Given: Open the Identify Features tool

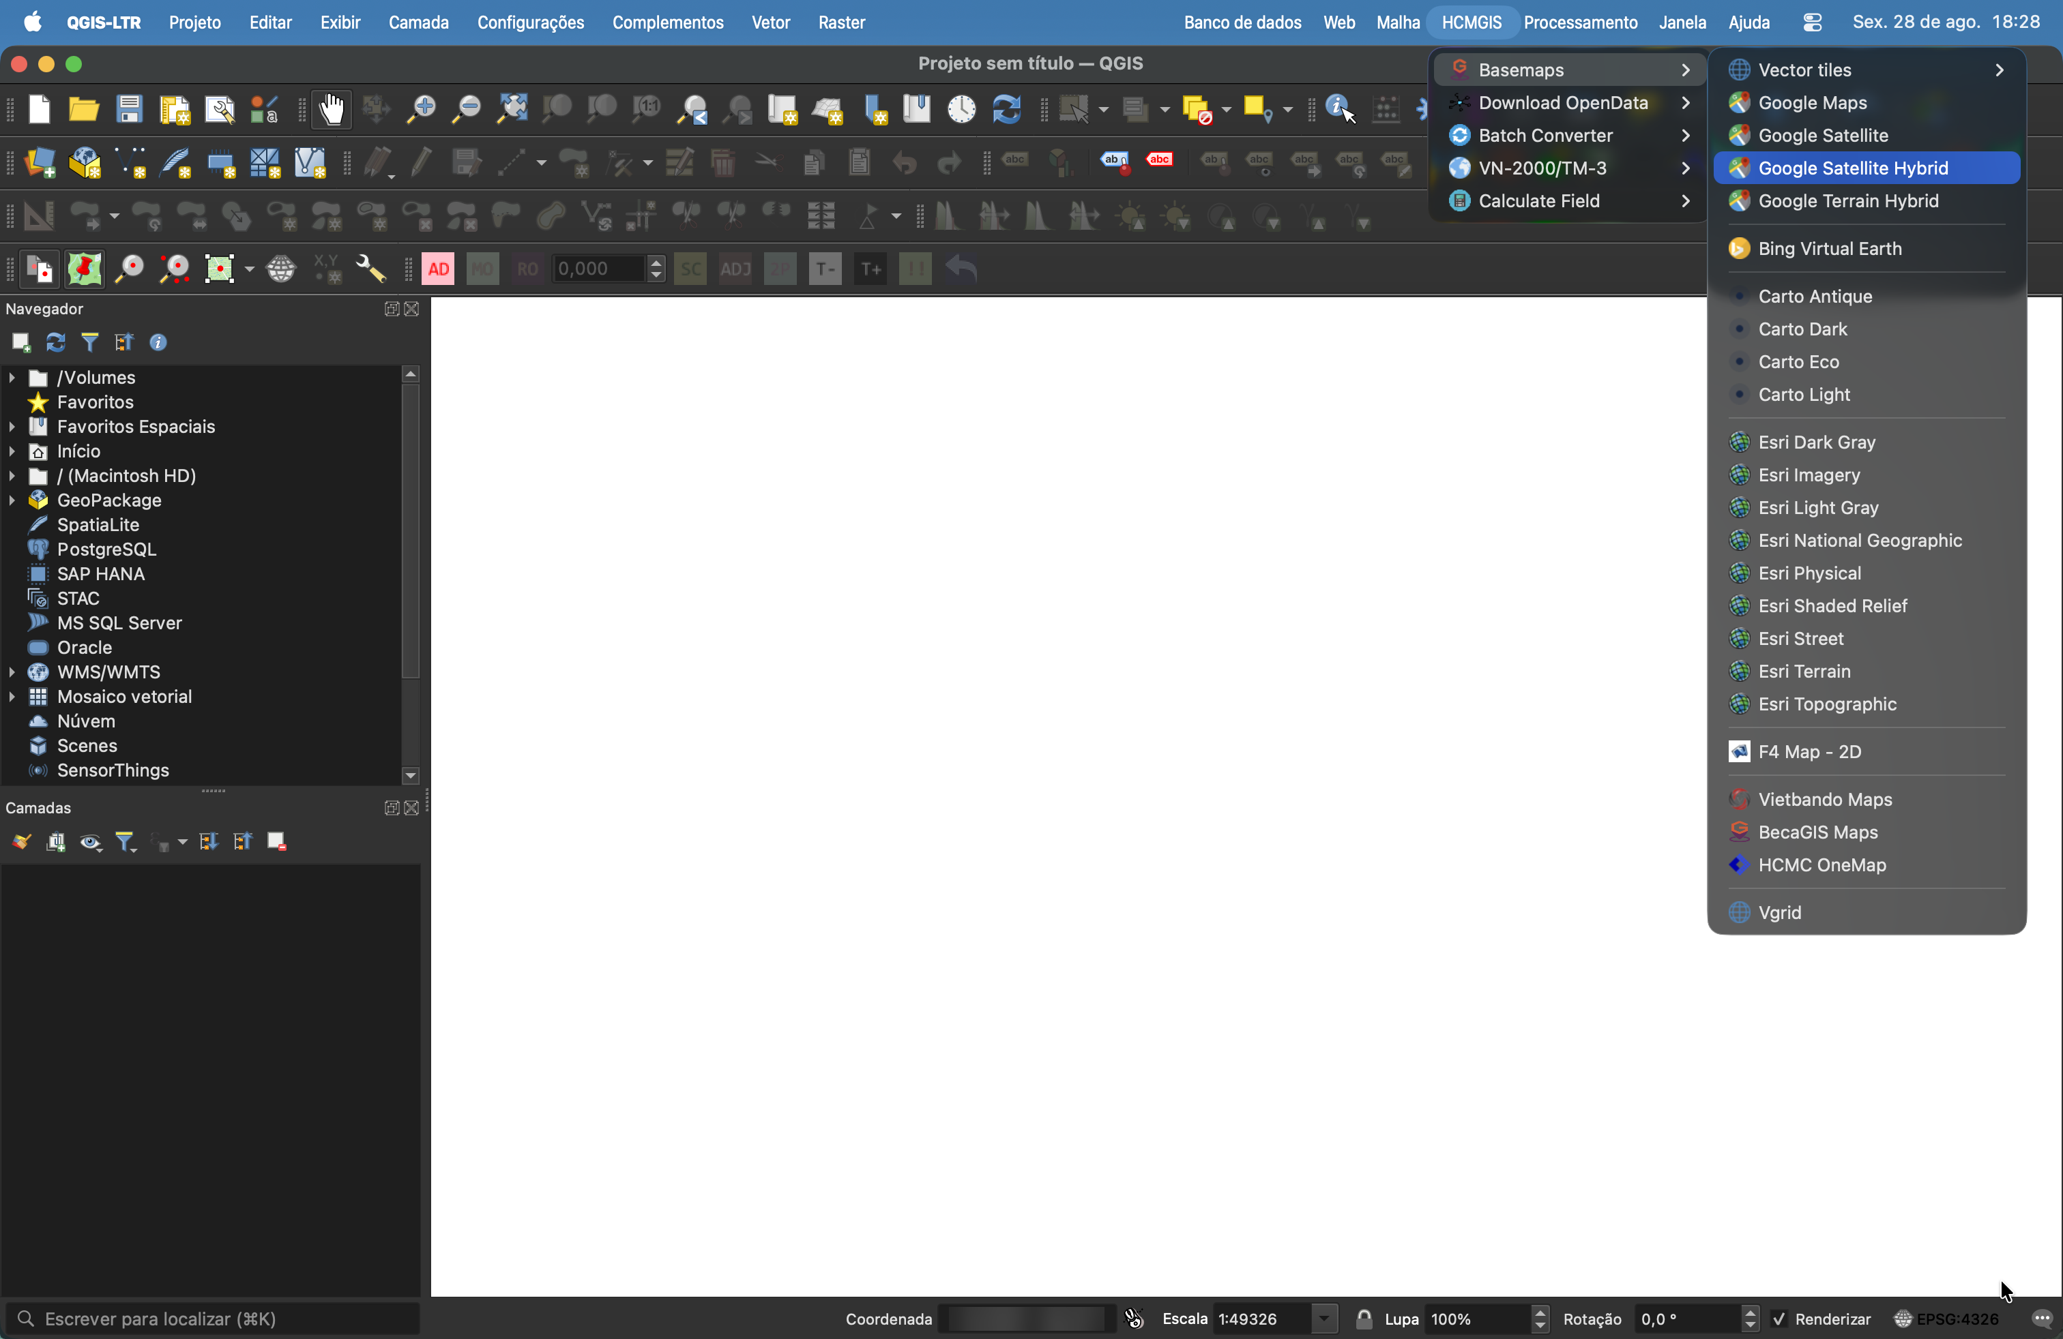Looking at the screenshot, I should [1340, 110].
